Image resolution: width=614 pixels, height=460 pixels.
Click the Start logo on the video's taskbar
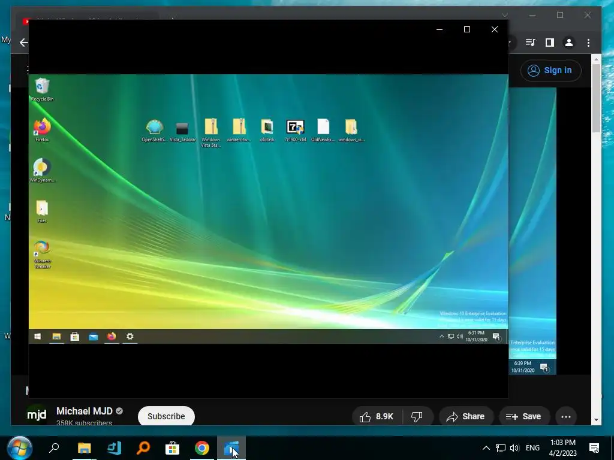point(38,337)
